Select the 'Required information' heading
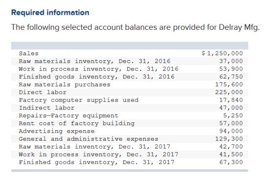The height and width of the screenshot is (180, 274). click(50, 13)
